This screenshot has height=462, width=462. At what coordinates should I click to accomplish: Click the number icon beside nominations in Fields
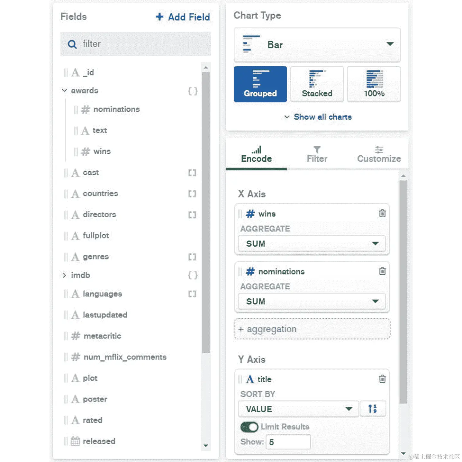[x=85, y=109]
